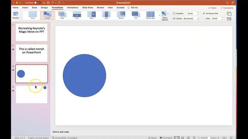Open the Sound dropdown
Viewport: 248px width, 139px height.
[x=191, y=19]
